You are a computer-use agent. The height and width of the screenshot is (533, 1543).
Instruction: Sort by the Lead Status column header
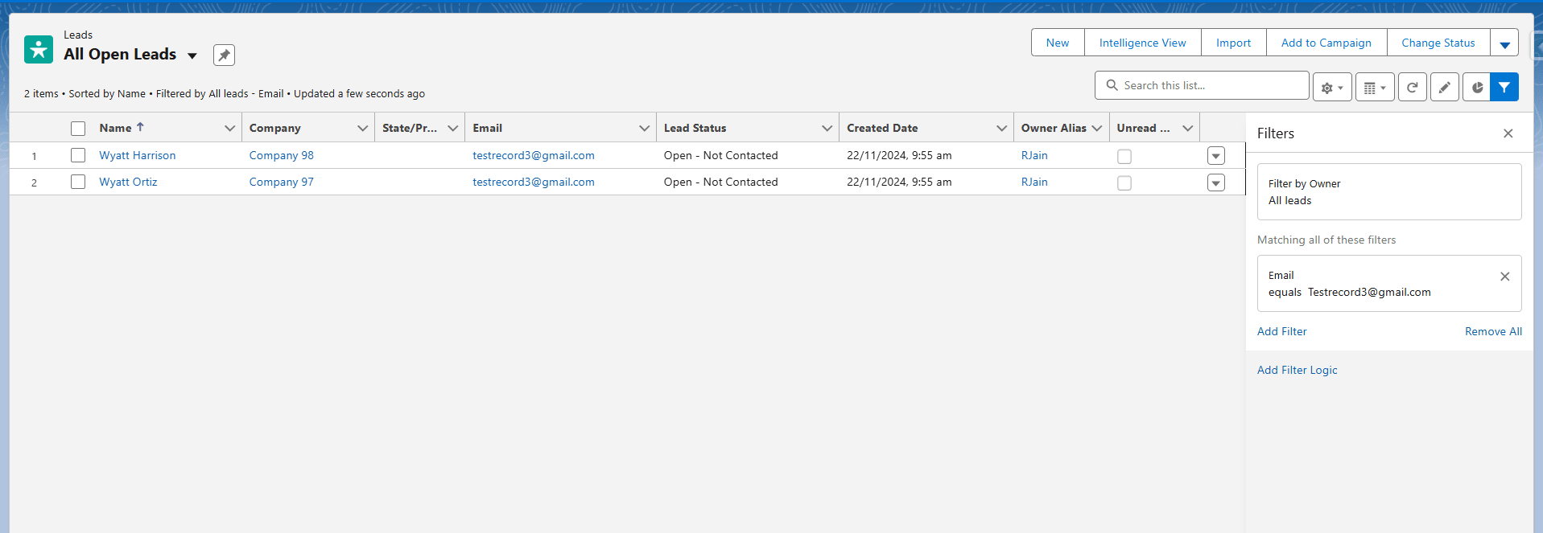695,128
